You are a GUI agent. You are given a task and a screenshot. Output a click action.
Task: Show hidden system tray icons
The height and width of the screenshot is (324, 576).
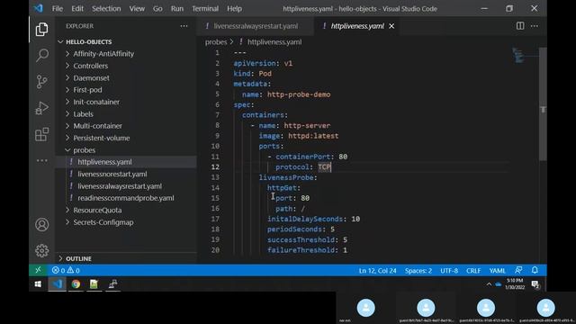coord(489,284)
